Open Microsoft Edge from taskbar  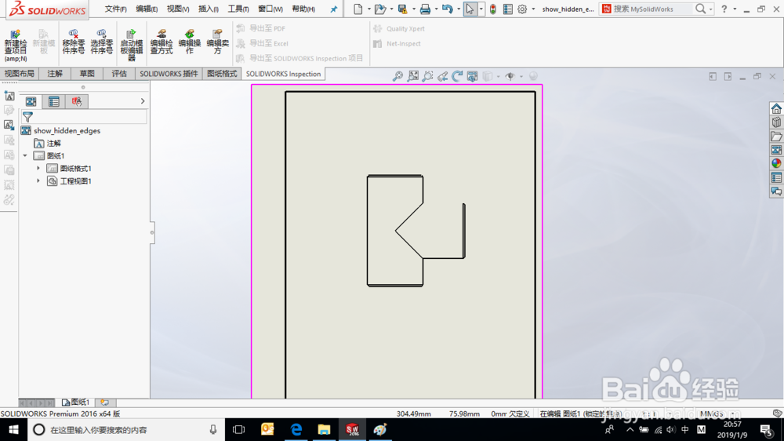pyautogui.click(x=296, y=429)
